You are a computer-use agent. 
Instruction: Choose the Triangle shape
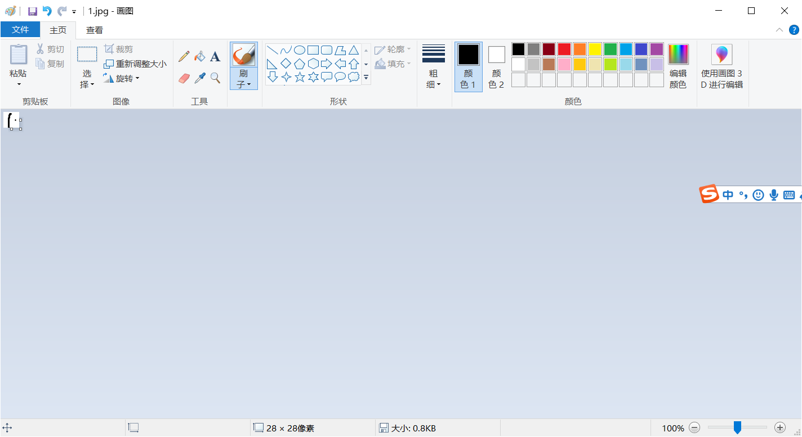pos(354,50)
